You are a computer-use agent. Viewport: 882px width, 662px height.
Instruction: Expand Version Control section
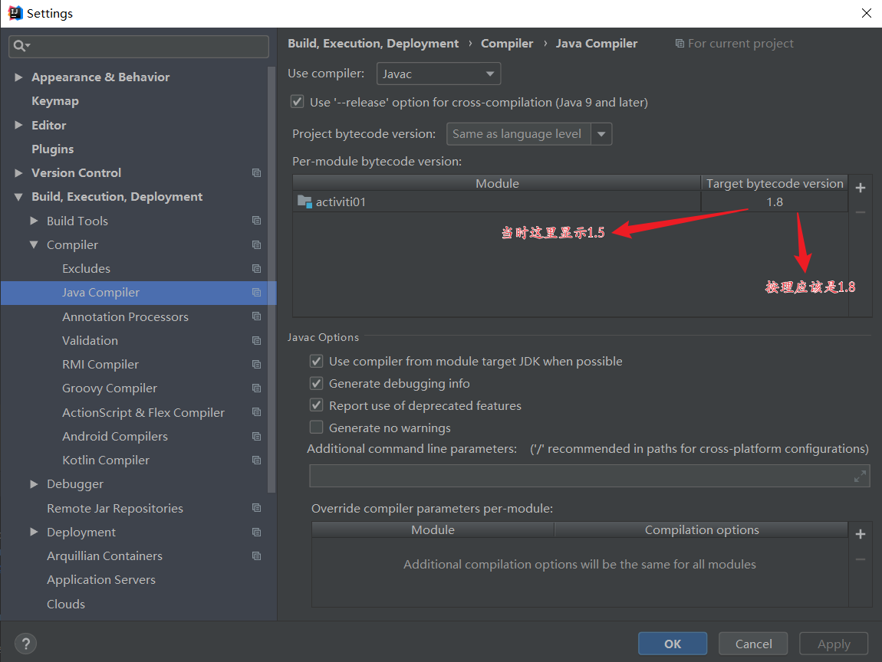pyautogui.click(x=18, y=172)
